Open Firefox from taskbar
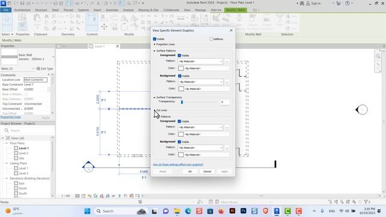The width and height of the screenshot is (386, 217). pyautogui.click(x=221, y=211)
